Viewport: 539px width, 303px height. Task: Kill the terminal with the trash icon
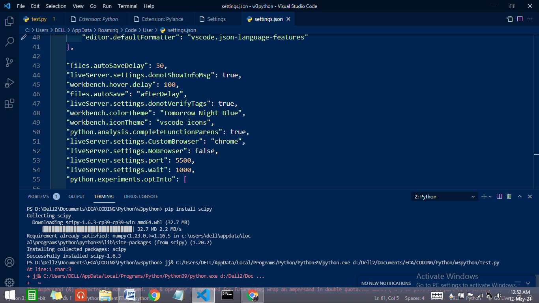(x=509, y=196)
